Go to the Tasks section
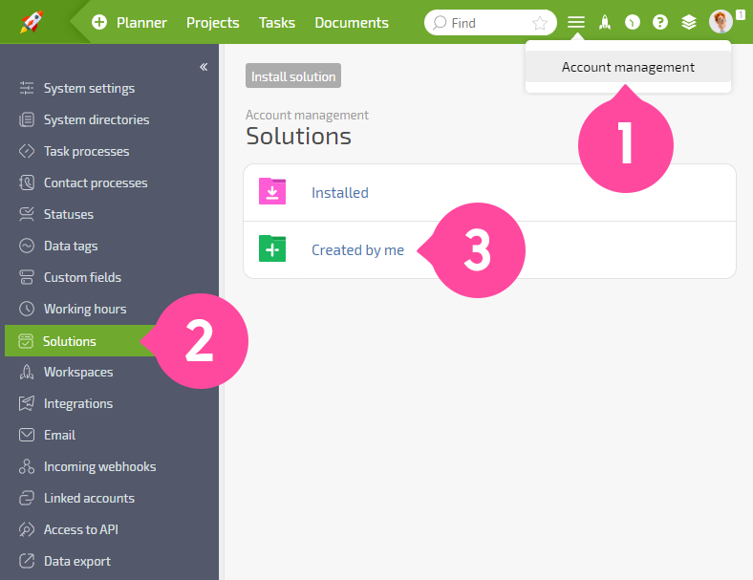The image size is (753, 580). 277,23
